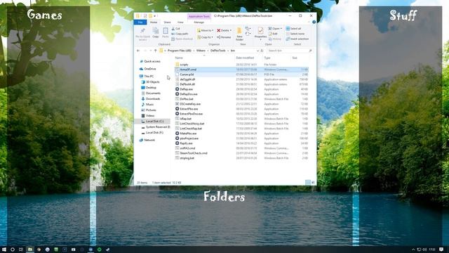
Task: Select the pboProject.exe file
Action: [189, 138]
